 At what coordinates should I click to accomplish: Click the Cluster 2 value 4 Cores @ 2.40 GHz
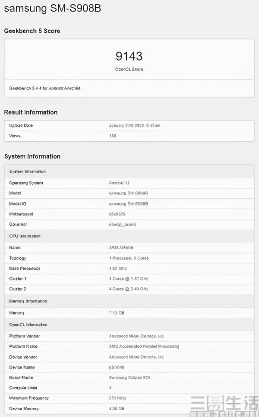129,289
